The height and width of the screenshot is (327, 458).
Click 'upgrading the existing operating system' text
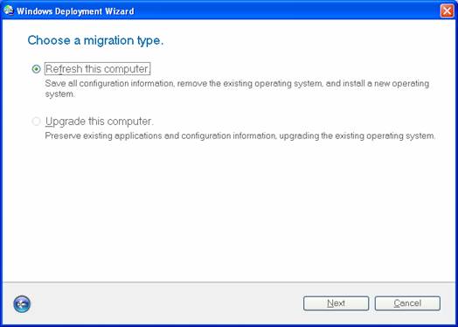357,136
